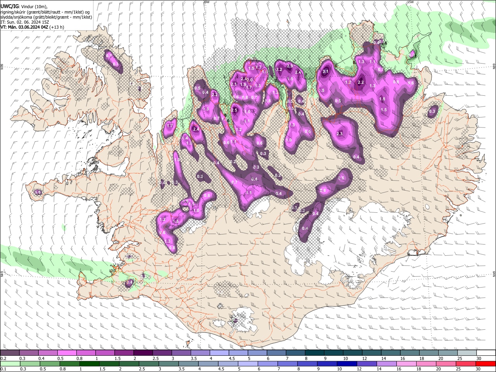Viewport: 496px width, 372px height.
Task: Pick the snow legend swatch for 1–1.5 mm
Action: [x=105, y=353]
